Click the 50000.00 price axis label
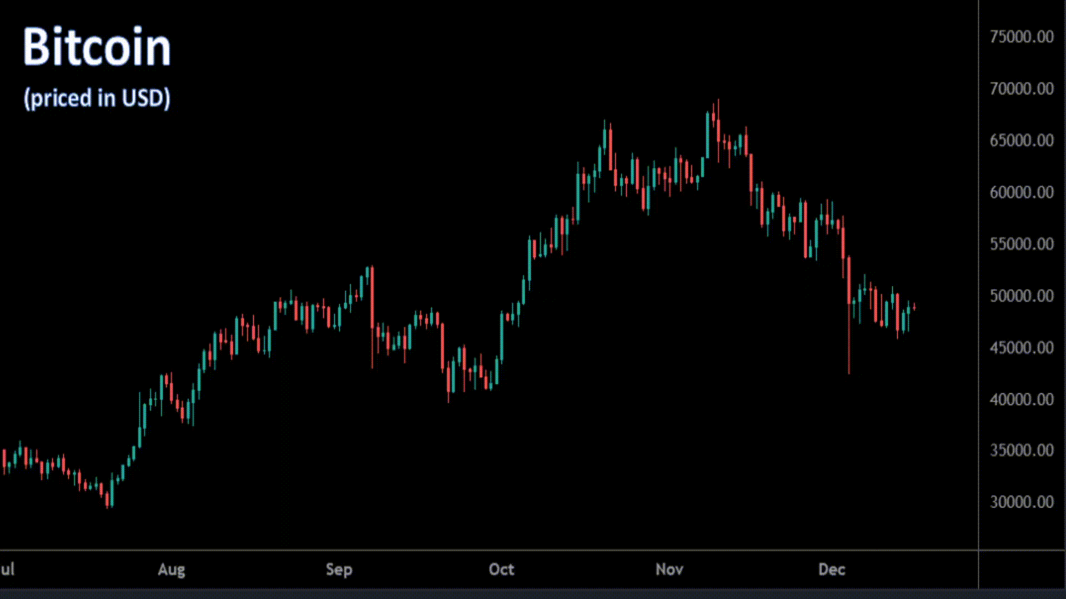 click(x=1021, y=296)
